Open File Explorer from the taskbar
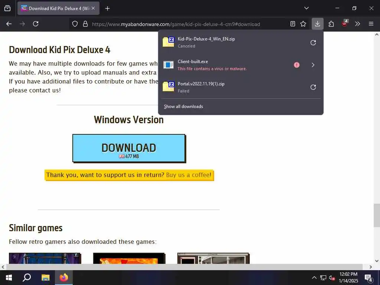This screenshot has width=380, height=285. pos(46,278)
